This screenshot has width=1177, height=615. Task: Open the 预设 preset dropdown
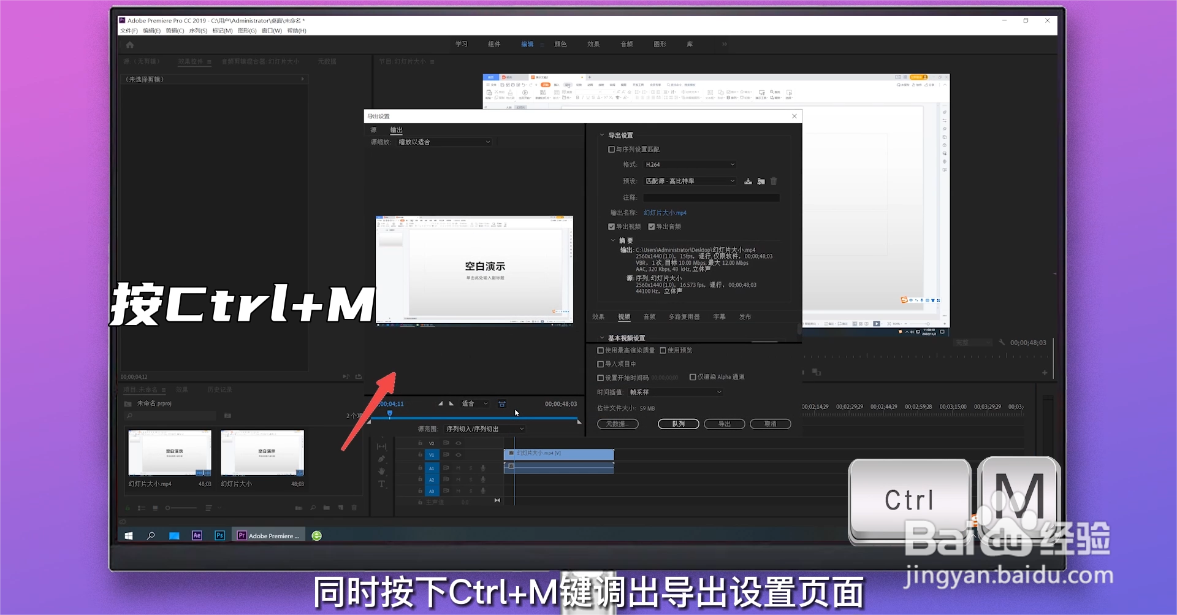tap(690, 181)
